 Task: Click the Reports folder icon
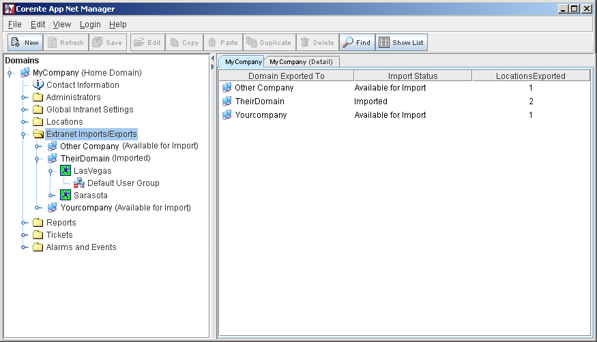pyautogui.click(x=38, y=222)
